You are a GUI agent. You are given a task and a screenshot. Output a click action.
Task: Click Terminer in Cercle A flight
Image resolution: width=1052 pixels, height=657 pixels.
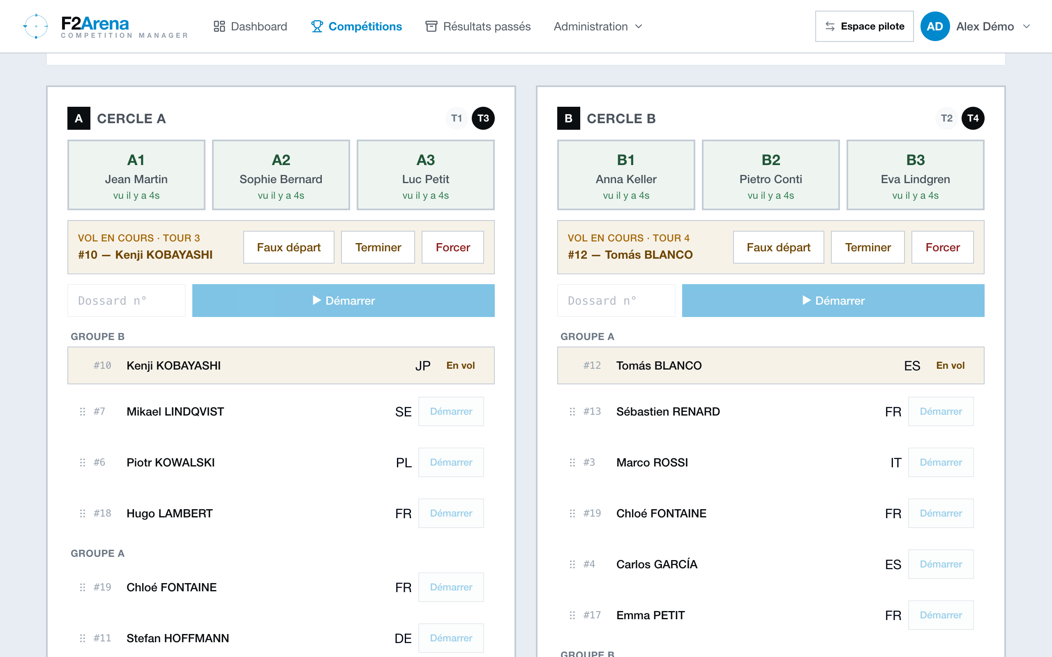click(378, 247)
